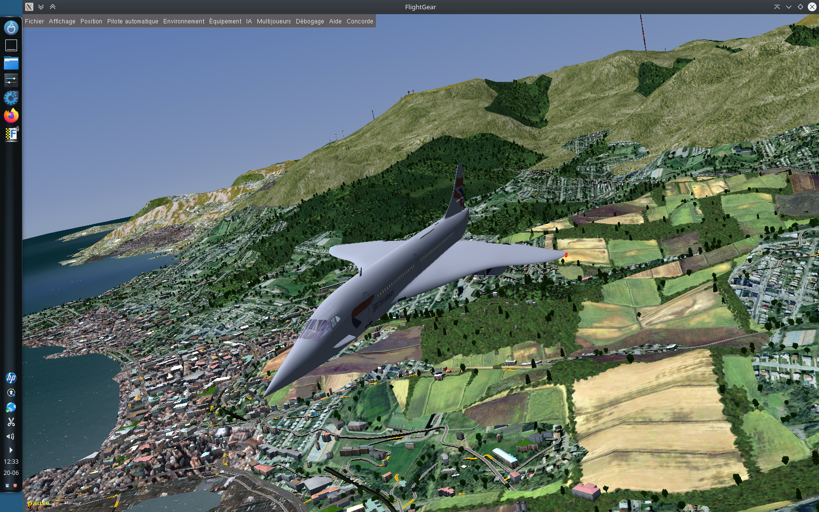The width and height of the screenshot is (819, 512).
Task: Open the Concorde aircraft menu
Action: [360, 21]
